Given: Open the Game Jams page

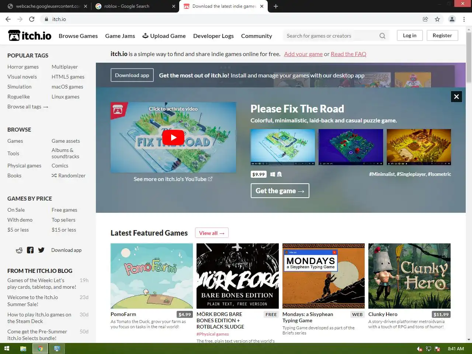Looking at the screenshot, I should pos(120,36).
